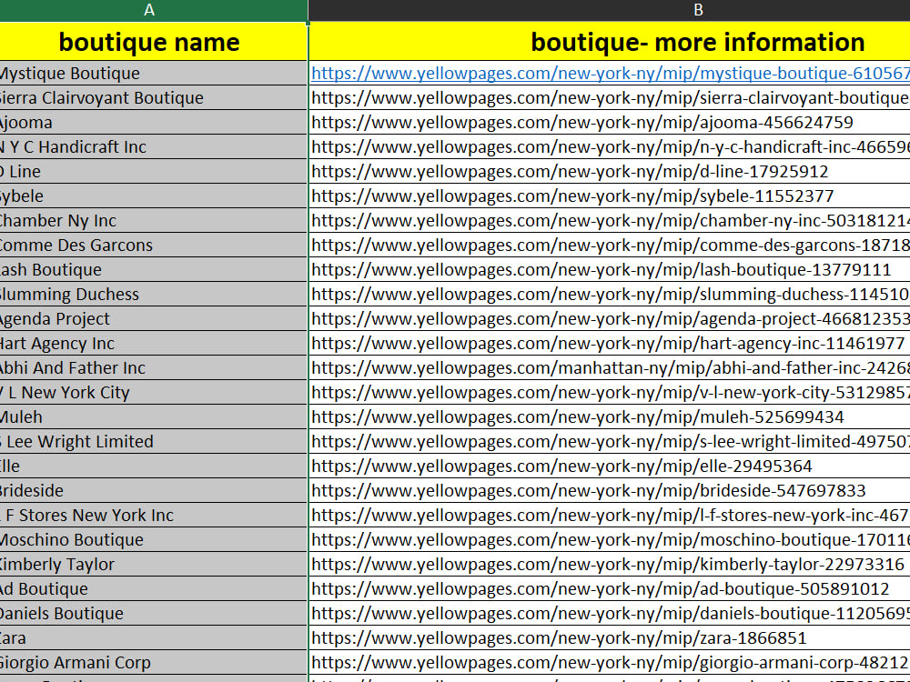Select the Brideside name cell
The height and width of the screenshot is (682, 910).
pyautogui.click(x=153, y=491)
